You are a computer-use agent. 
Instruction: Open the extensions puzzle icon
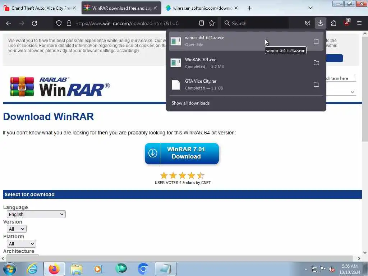333,23
